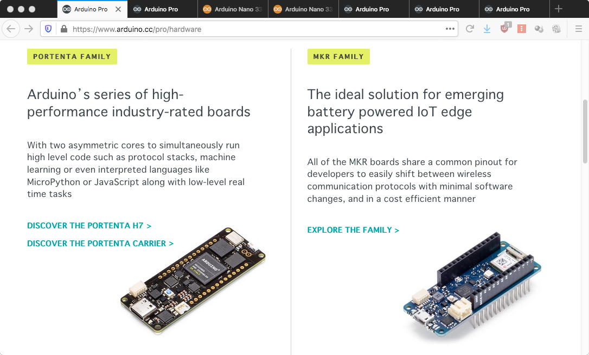Open the page actions three-dot menu
Image resolution: width=589 pixels, height=355 pixels.
[x=450, y=29]
